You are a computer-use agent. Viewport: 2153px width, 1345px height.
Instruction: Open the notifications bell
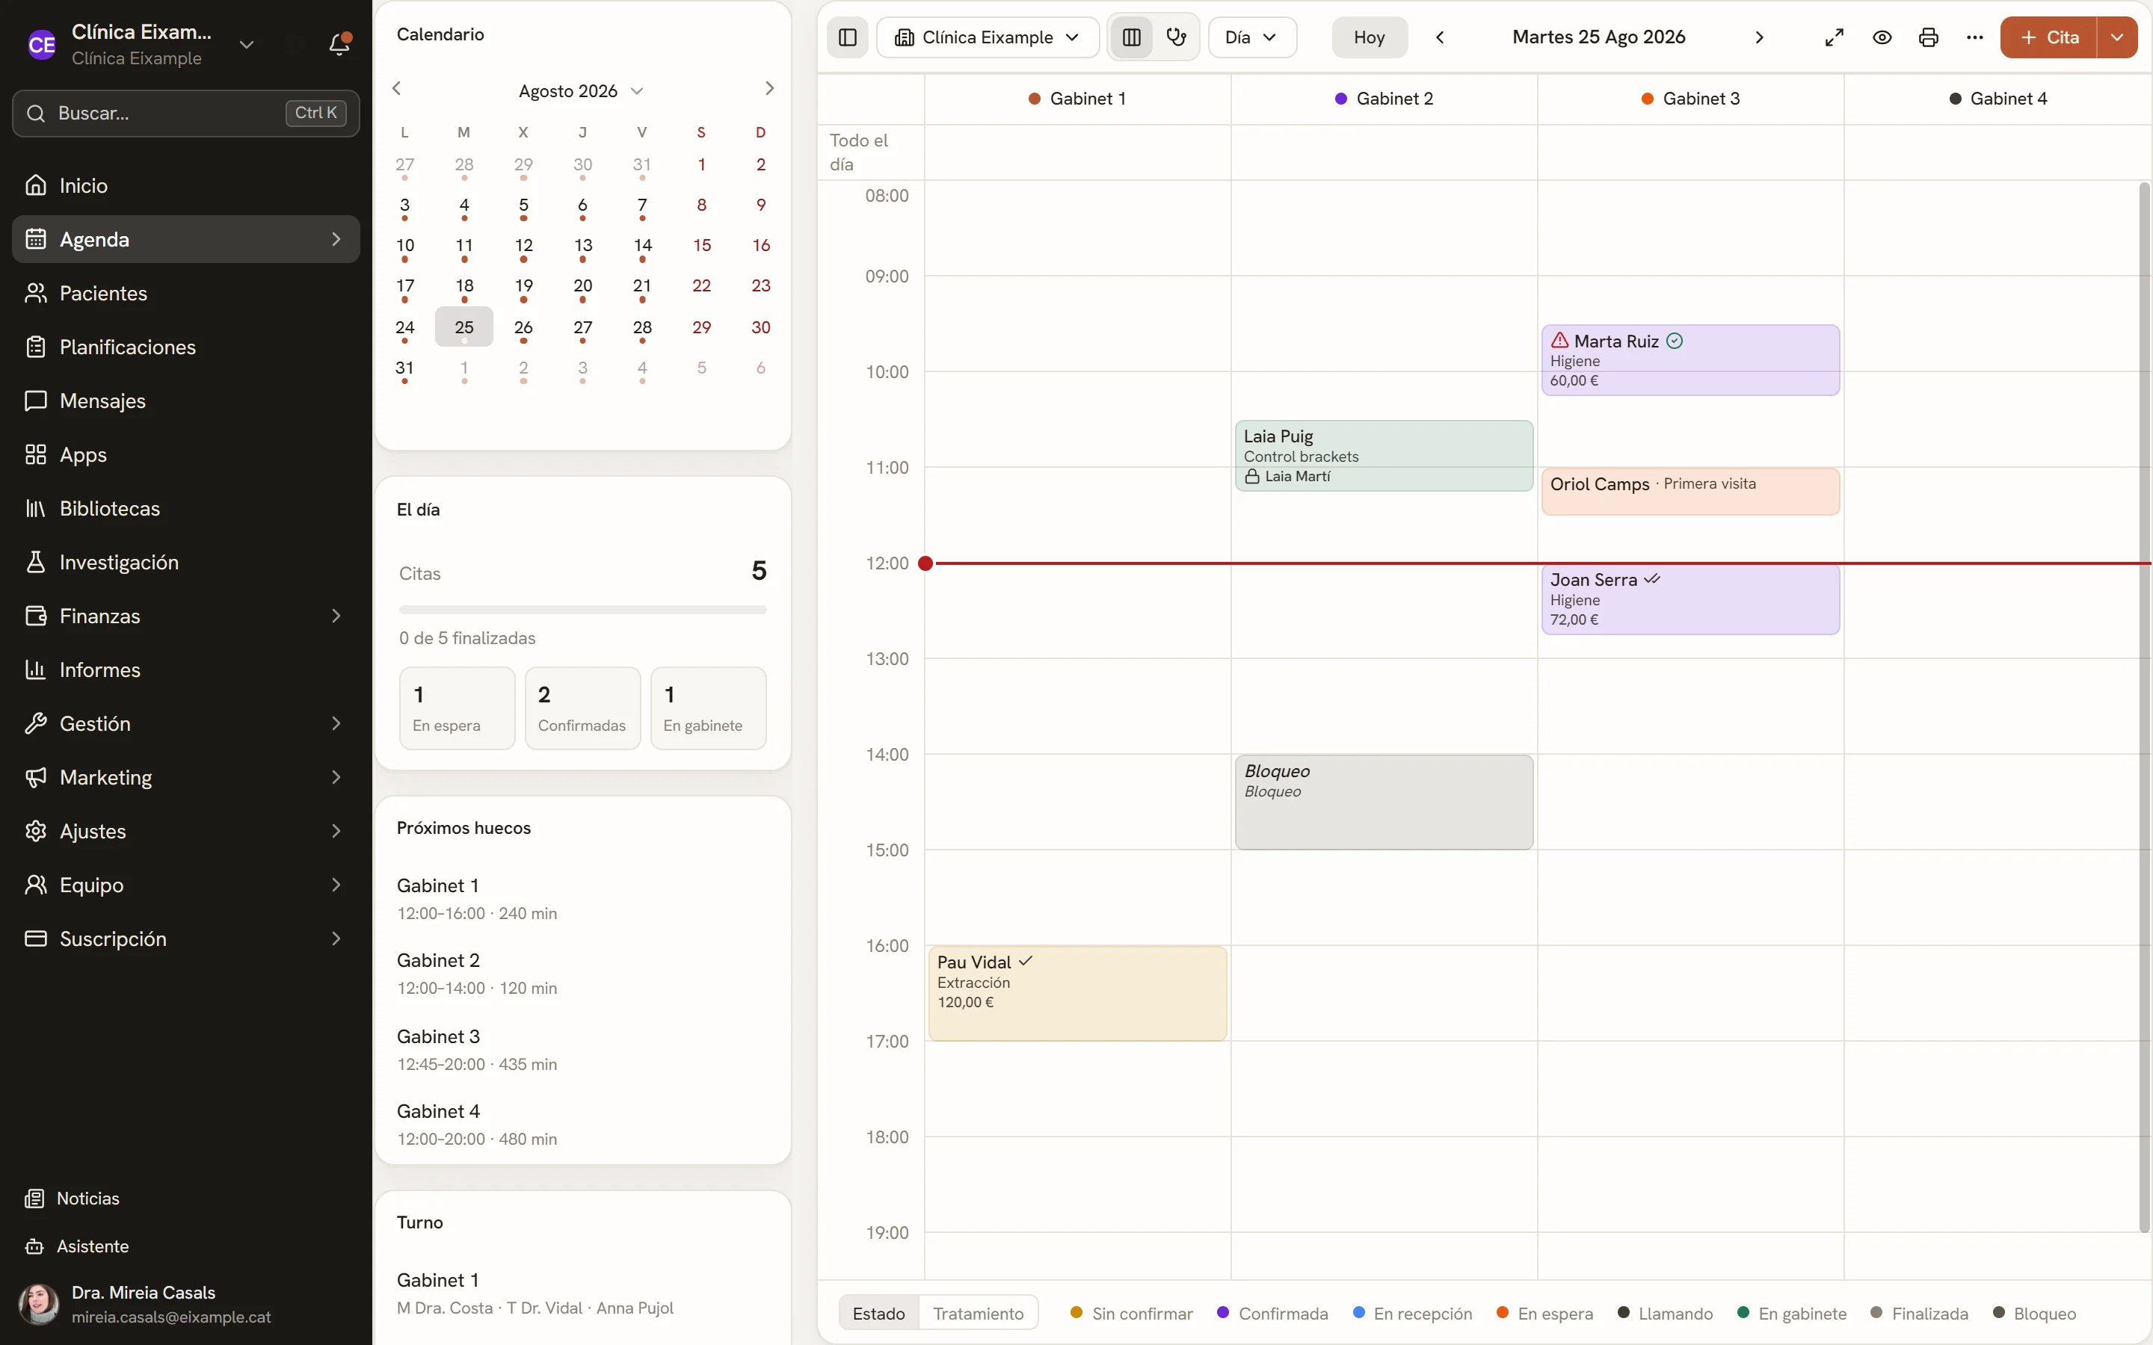click(339, 43)
